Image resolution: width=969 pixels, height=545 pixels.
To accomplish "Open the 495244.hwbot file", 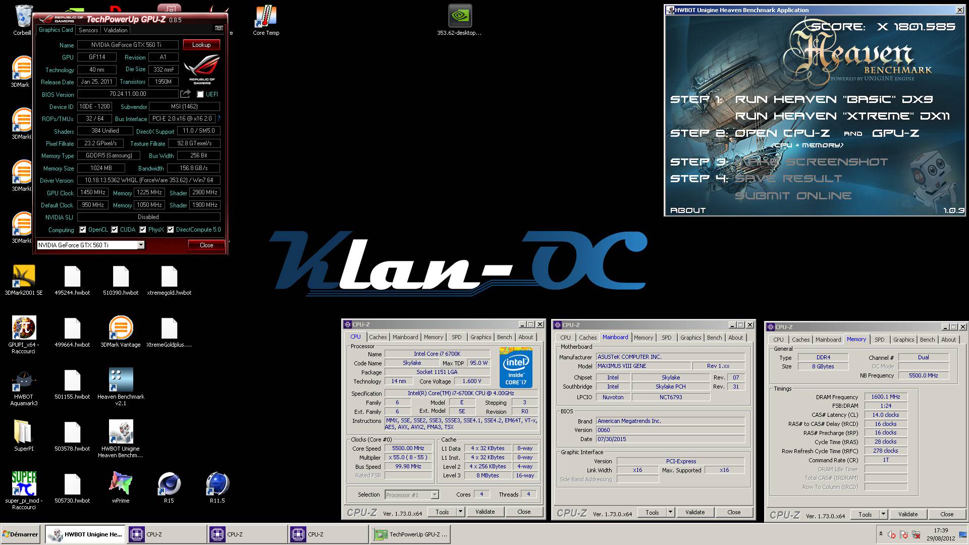I will click(x=72, y=280).
